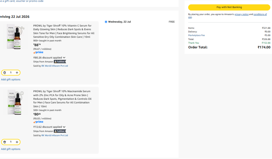Open the Vitamin C Serum product image
Viewport: 272px width, 159px height.
tap(16, 36)
